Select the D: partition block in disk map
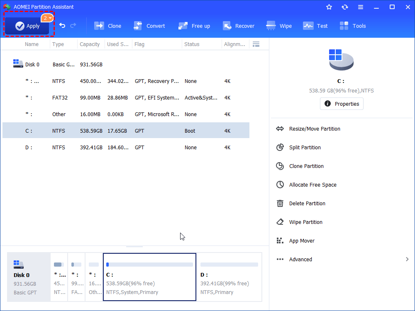This screenshot has width=415, height=311. tap(229, 277)
